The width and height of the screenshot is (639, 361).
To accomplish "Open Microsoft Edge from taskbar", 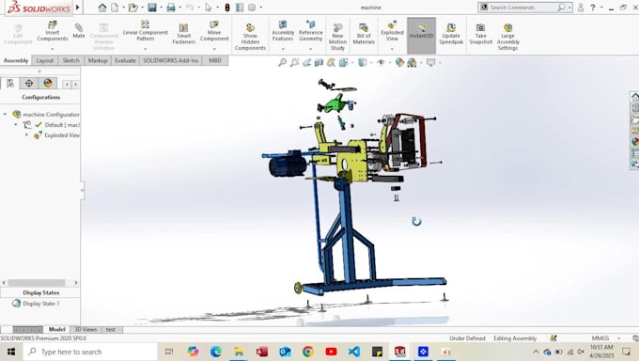I will (216, 352).
